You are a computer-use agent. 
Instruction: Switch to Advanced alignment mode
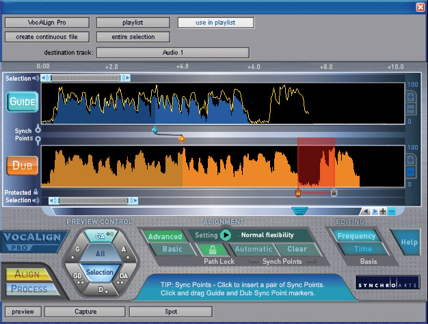(x=165, y=237)
